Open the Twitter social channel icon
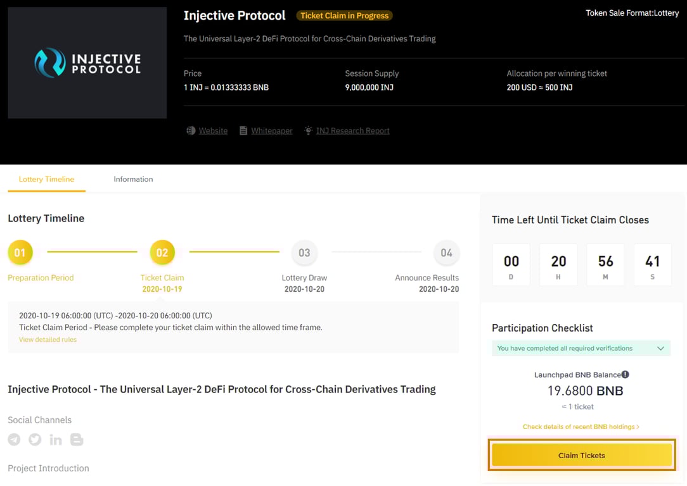This screenshot has width=687, height=486. [x=35, y=440]
